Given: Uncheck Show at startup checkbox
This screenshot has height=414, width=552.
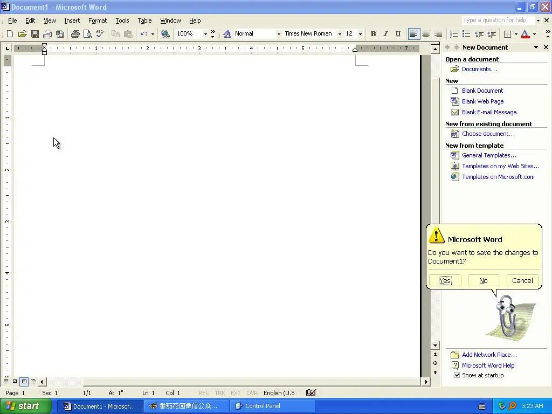Looking at the screenshot, I should point(457,375).
